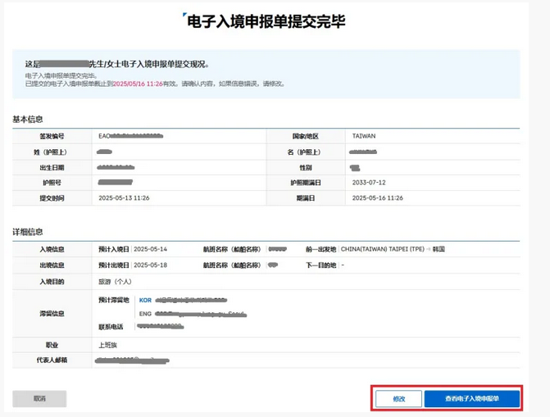Viewport: 550px width, 417px height.
Task: Select the TAIWAN country value
Action: [x=364, y=136]
